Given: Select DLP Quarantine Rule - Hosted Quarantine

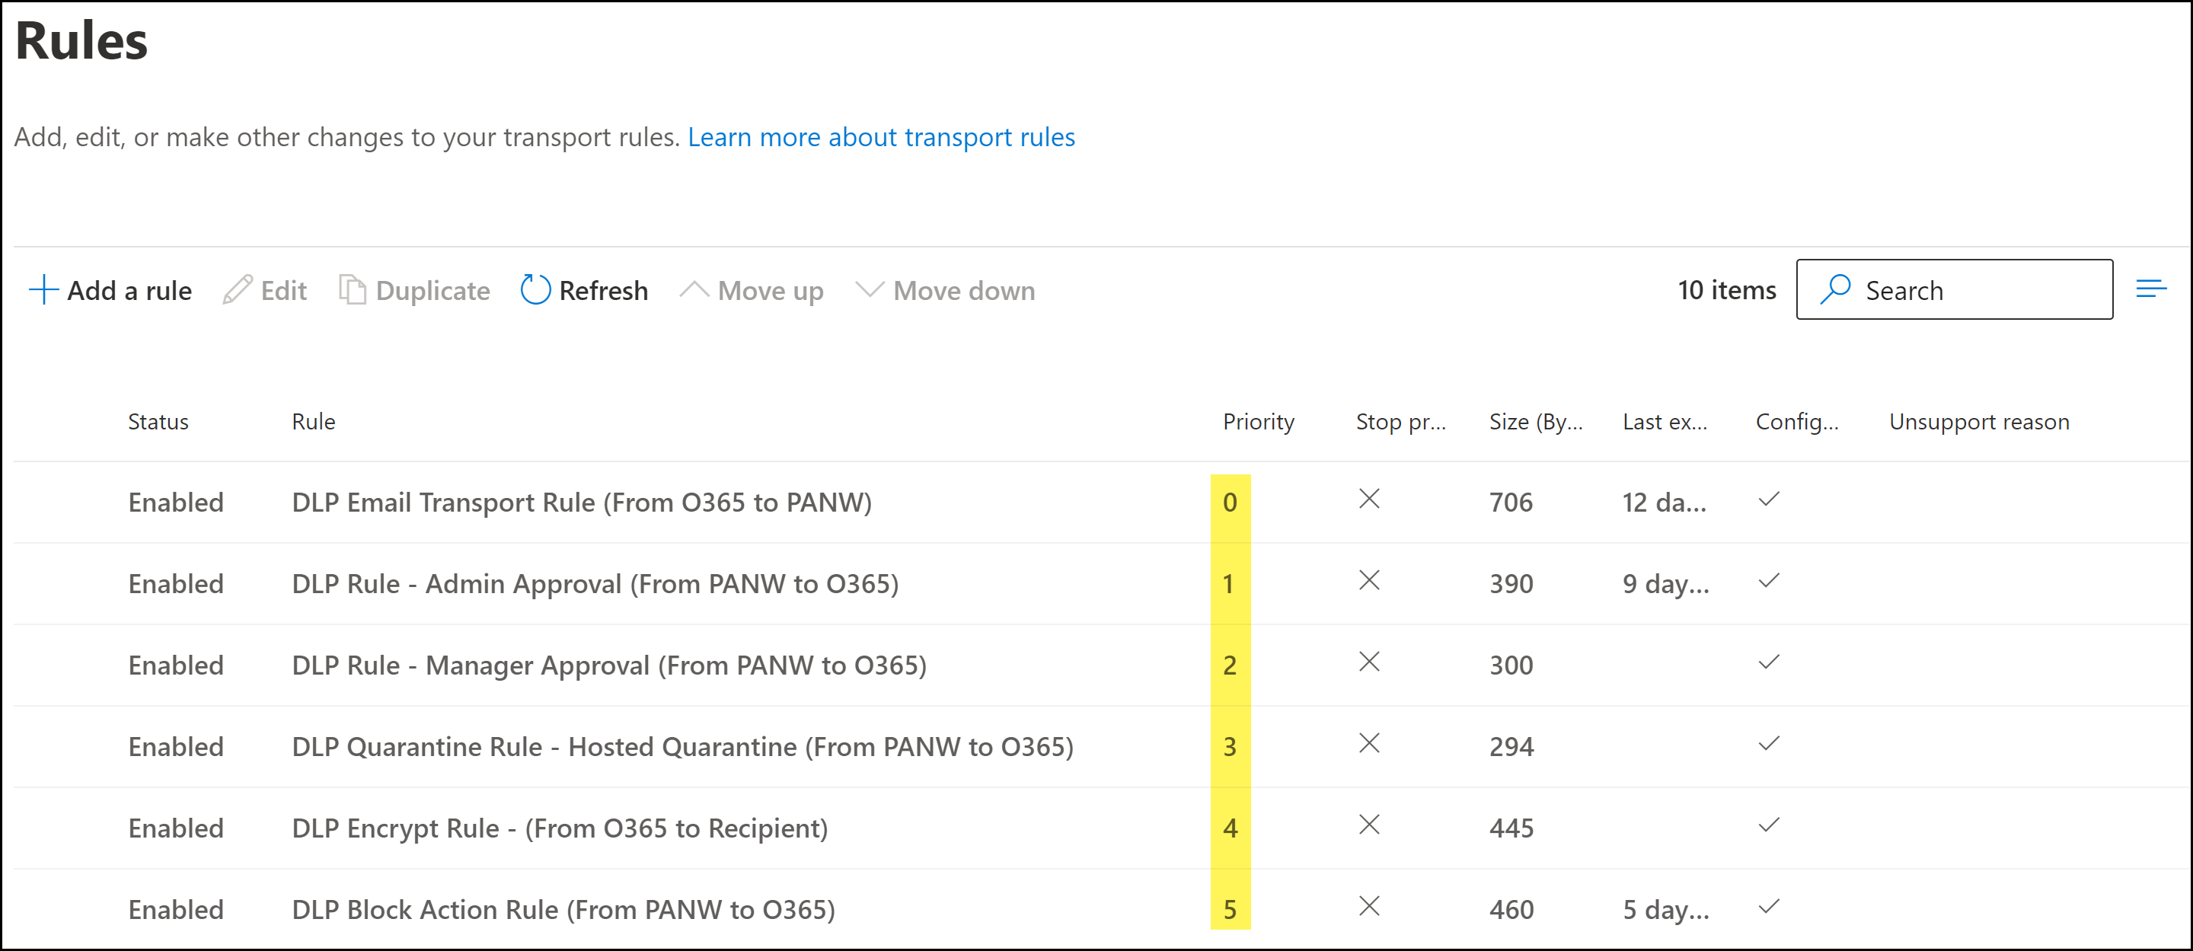Looking at the screenshot, I should 682,747.
